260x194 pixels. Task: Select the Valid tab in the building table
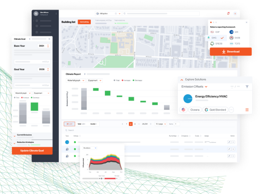click(x=81, y=124)
